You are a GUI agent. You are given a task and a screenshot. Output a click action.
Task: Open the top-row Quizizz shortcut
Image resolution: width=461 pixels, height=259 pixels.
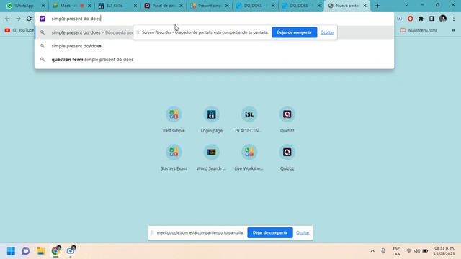tap(287, 120)
